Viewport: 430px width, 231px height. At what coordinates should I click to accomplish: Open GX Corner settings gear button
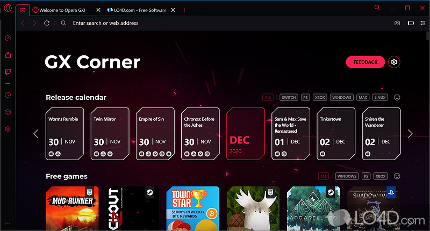click(x=394, y=62)
